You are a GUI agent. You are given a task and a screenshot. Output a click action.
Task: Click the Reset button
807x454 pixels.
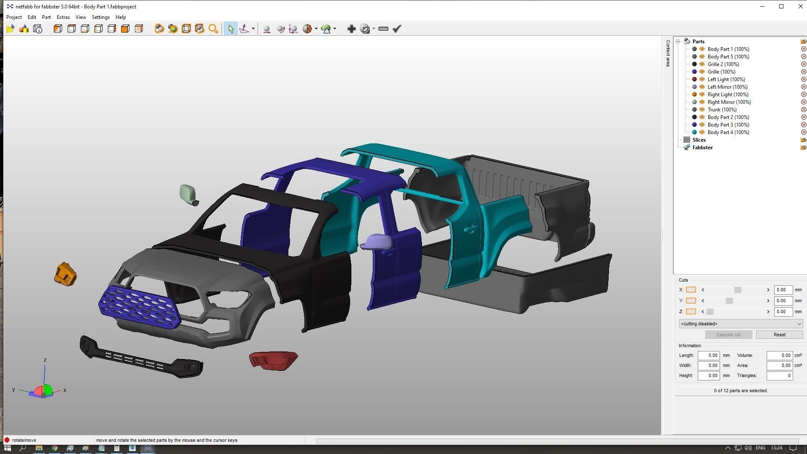tap(779, 335)
